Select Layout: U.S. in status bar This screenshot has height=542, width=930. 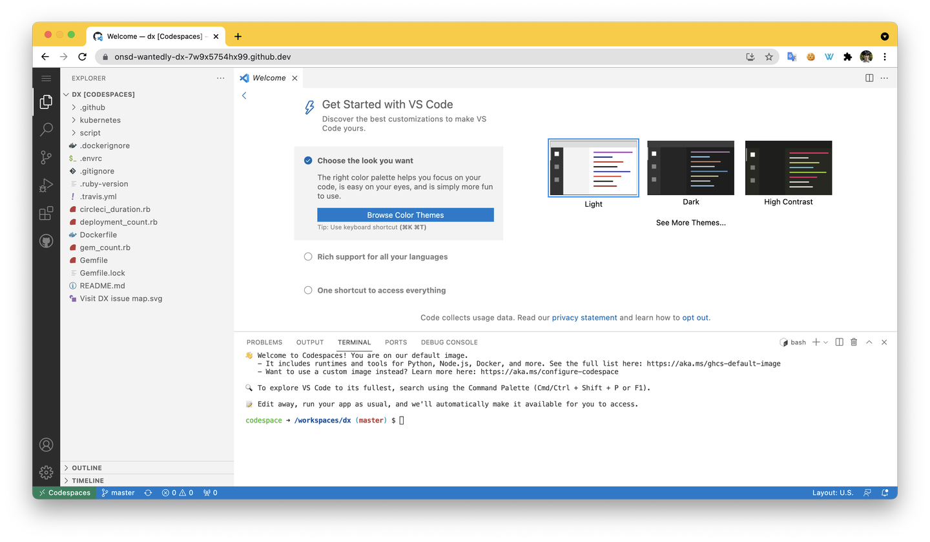coord(832,493)
